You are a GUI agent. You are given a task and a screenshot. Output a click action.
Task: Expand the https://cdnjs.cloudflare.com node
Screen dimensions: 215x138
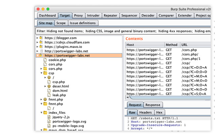pos(37,42)
